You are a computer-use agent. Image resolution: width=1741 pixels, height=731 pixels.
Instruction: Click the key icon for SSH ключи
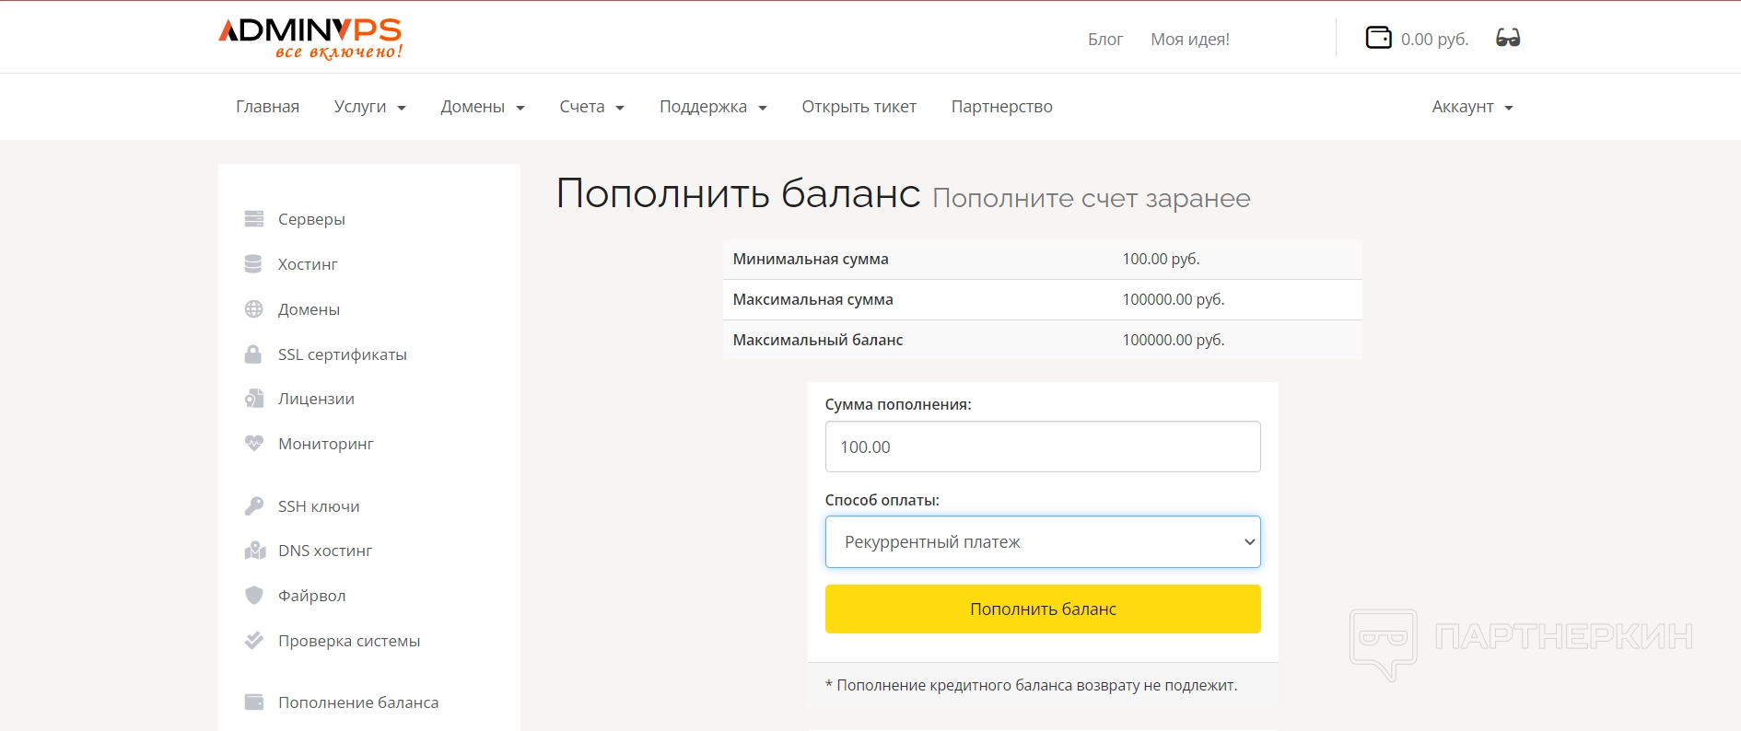(253, 506)
